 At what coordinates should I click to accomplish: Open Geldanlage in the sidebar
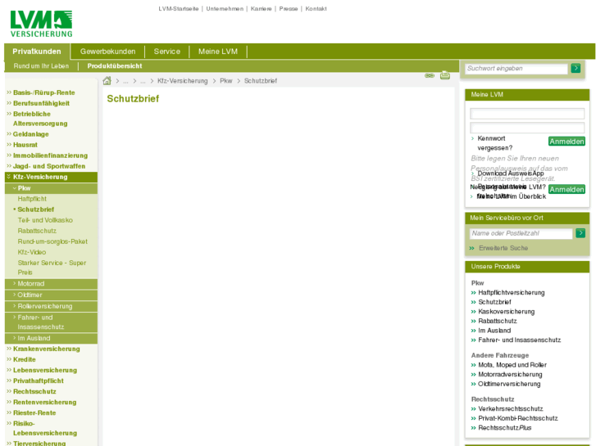(x=31, y=134)
